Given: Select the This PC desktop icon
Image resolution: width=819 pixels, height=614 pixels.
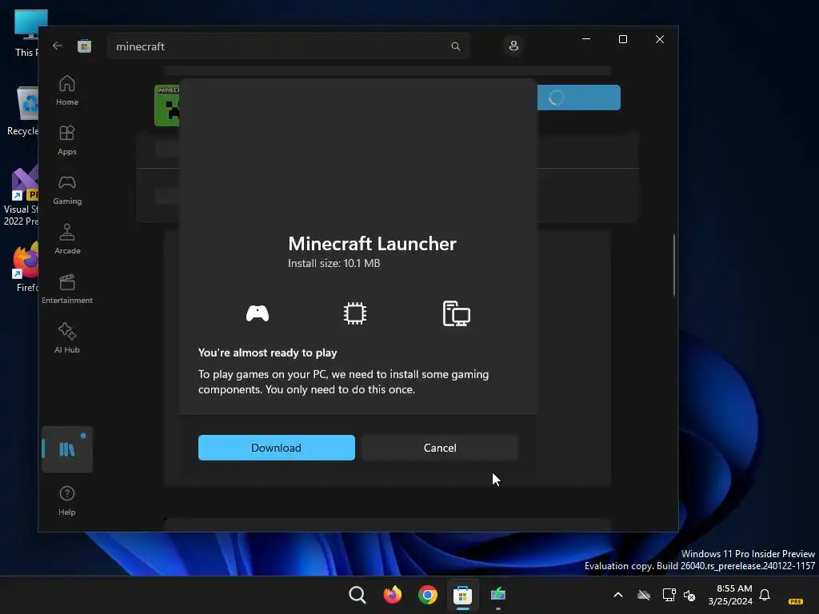Looking at the screenshot, I should (25, 33).
